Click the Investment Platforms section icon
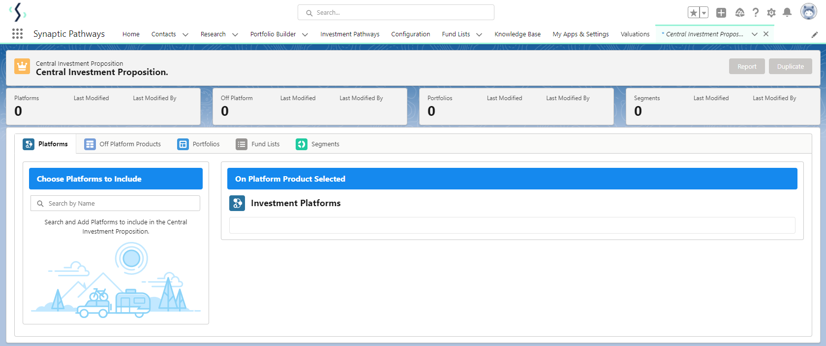 [237, 203]
